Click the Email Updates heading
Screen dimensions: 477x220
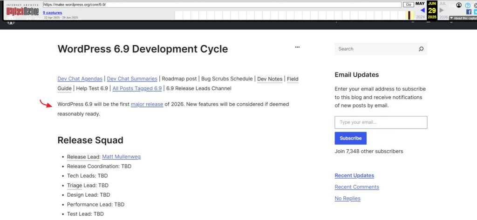tap(357, 75)
